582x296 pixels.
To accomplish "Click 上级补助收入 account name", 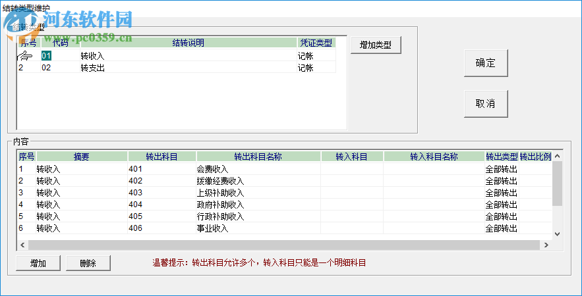I will tap(221, 193).
